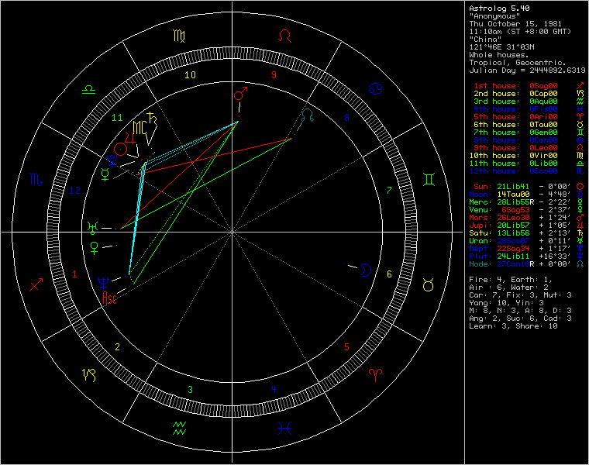Select the Gemini glyph on the outer zodiac ring

coord(429,180)
